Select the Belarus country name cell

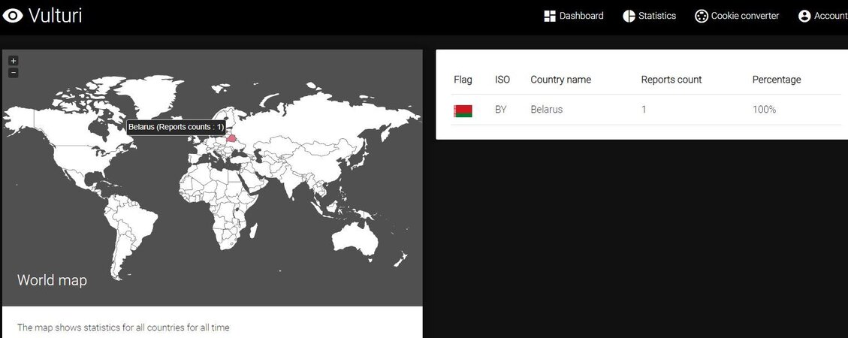coord(546,109)
